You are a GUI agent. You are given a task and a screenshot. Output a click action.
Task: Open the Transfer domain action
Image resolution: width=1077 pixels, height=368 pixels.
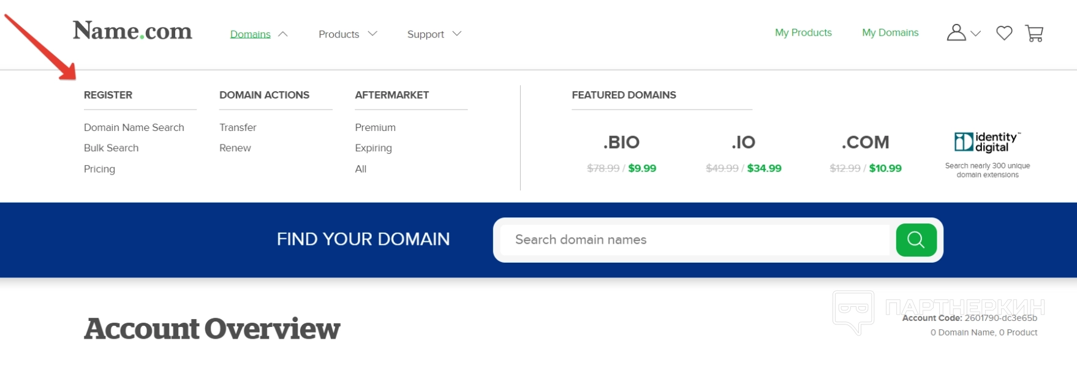coord(238,127)
